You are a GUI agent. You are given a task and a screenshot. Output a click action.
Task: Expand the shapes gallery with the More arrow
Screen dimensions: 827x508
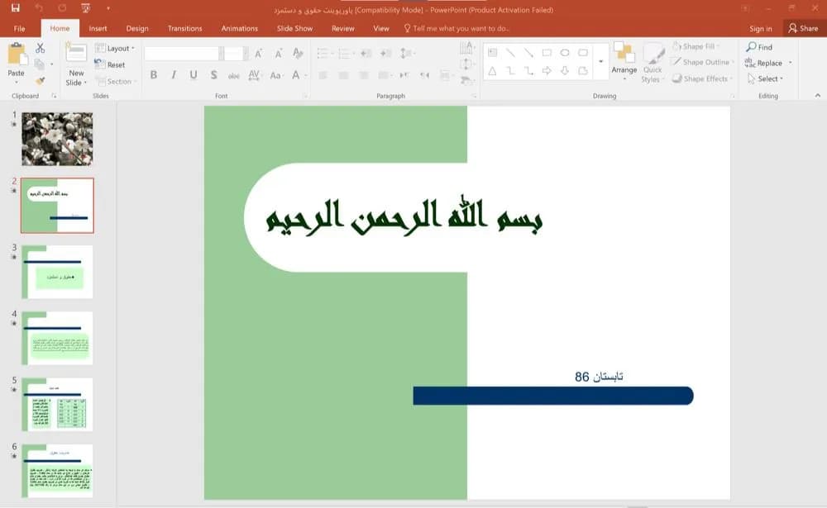[600, 62]
